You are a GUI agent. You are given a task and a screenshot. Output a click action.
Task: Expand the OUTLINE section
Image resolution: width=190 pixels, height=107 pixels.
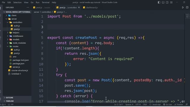17,98
